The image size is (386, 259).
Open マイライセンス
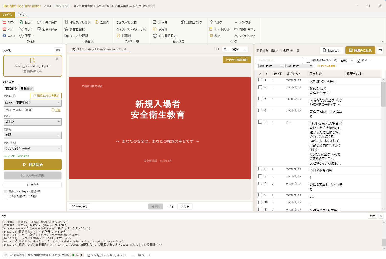click(245, 36)
